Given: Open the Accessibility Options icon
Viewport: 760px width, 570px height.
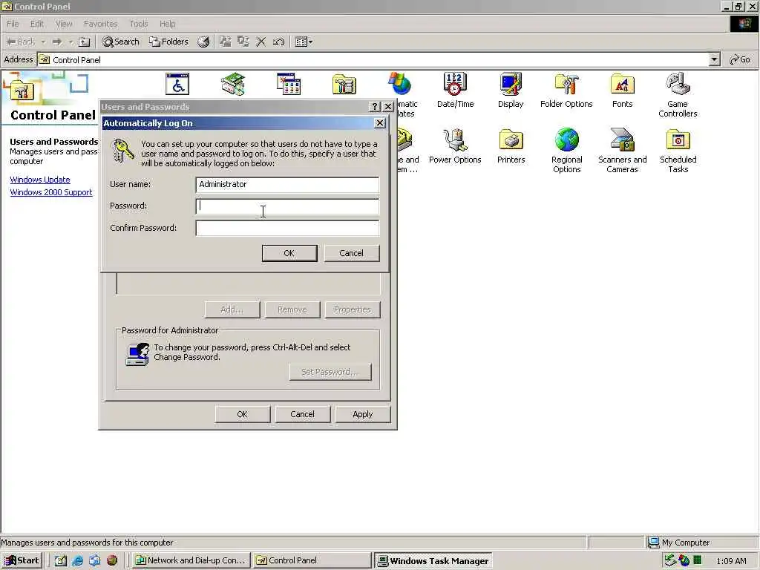Looking at the screenshot, I should click(177, 85).
